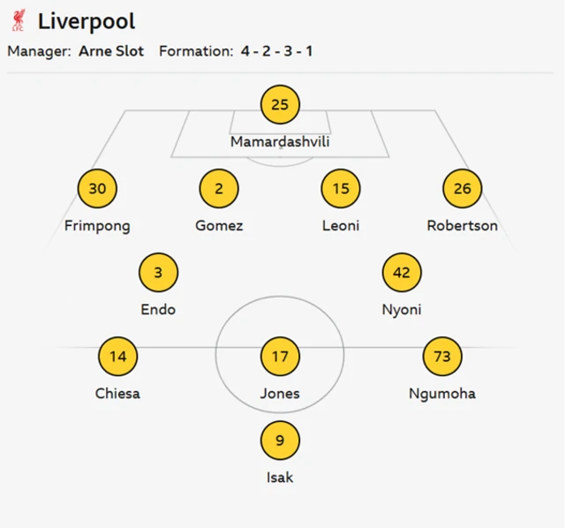Click the Liverpool team heading

pos(87,21)
